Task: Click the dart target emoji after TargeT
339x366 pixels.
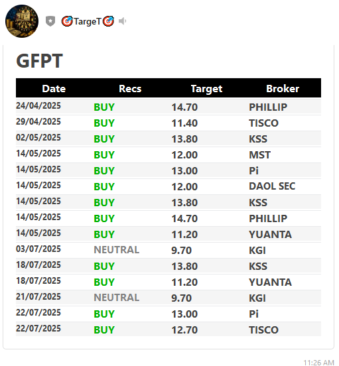Action: [x=109, y=21]
